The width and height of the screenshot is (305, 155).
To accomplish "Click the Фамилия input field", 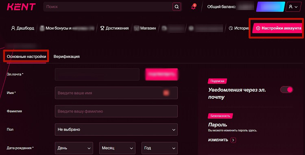I will point(116,111).
